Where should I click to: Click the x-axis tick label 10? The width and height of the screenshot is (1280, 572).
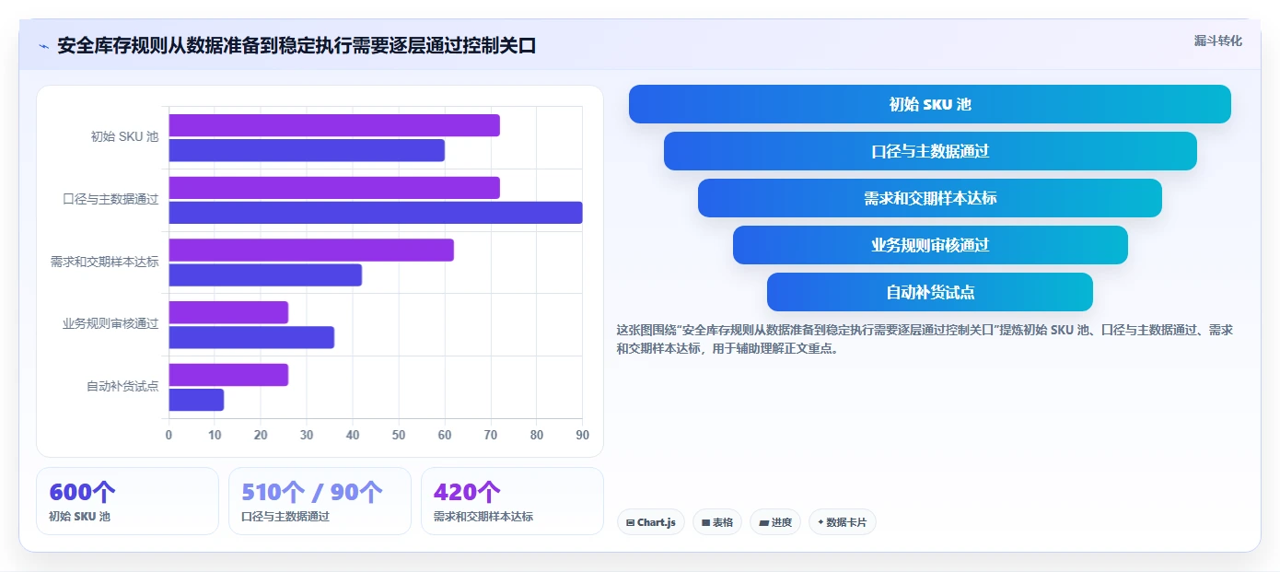(x=215, y=435)
